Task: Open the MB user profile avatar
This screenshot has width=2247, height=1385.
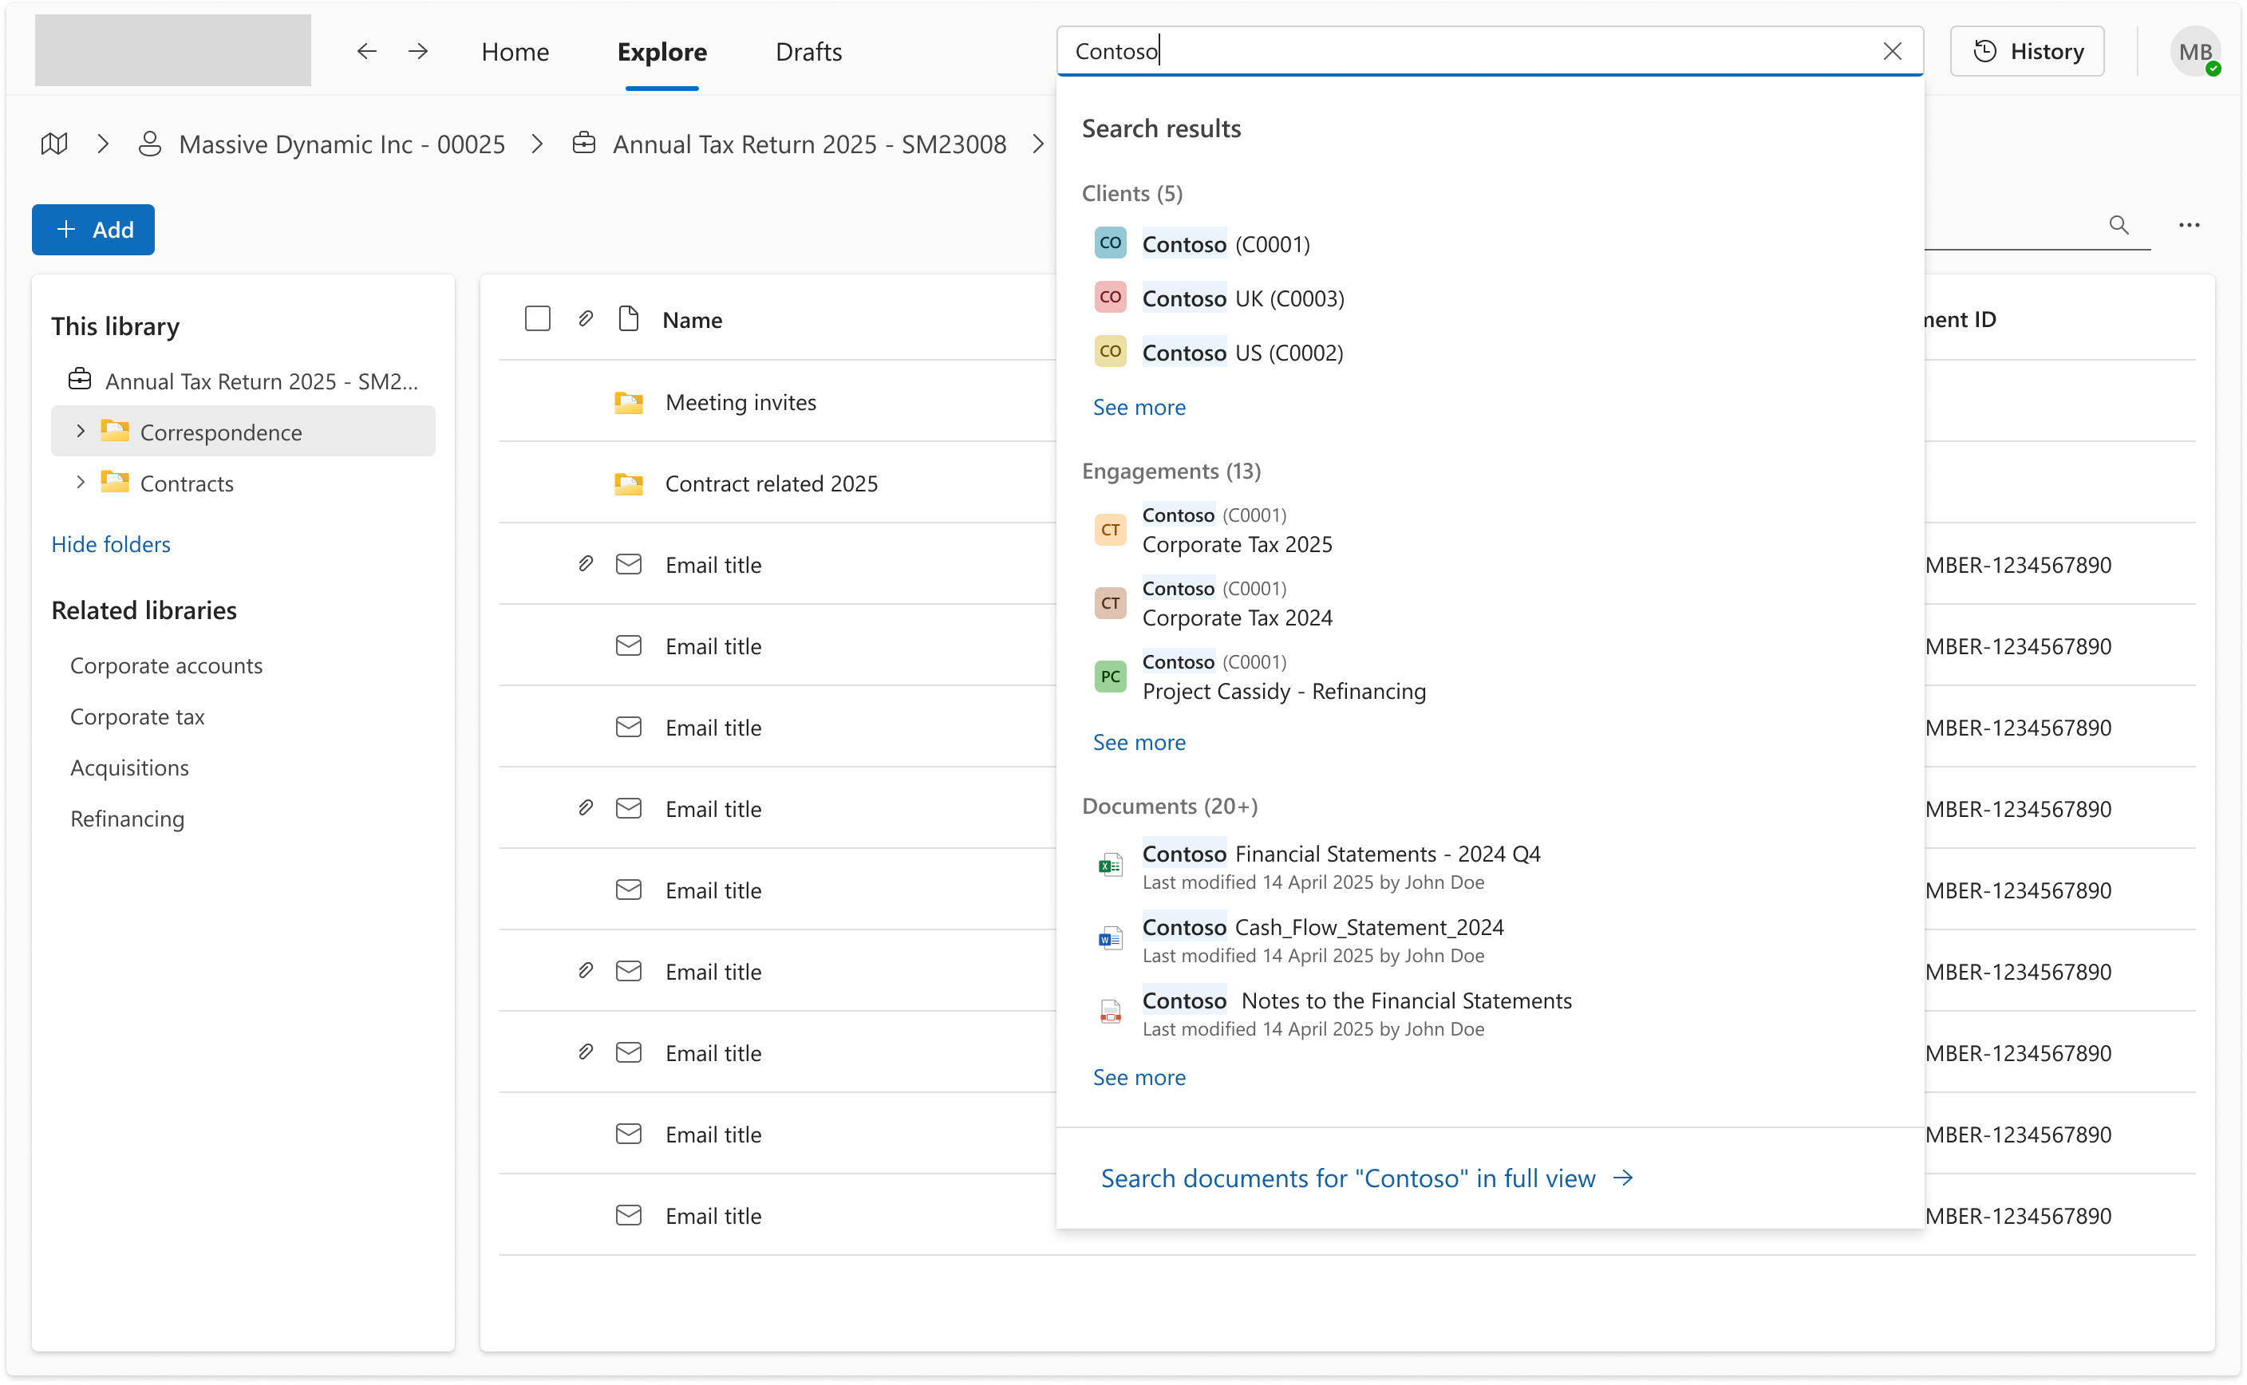Action: click(x=2195, y=51)
